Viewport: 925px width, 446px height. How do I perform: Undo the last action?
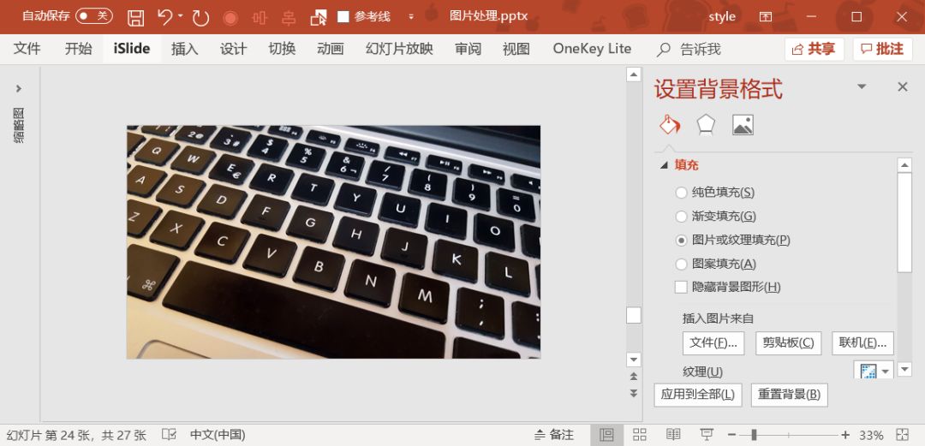(165, 17)
